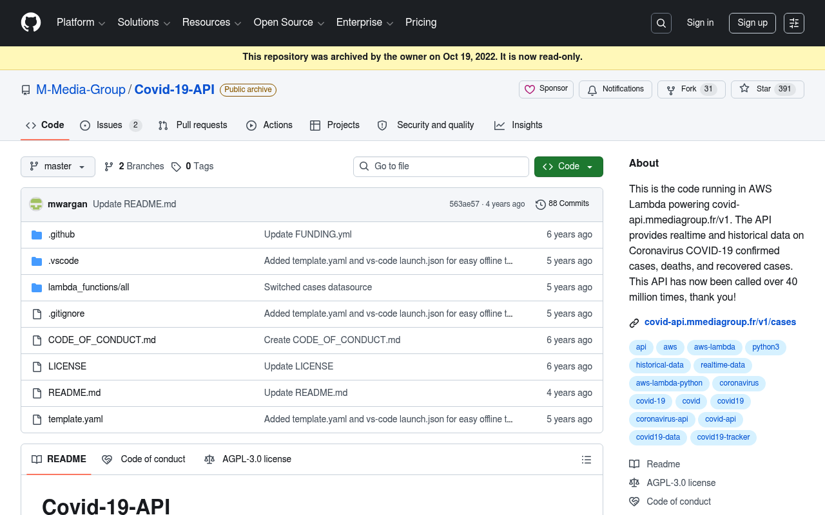Expand the Resources menu

point(211,23)
